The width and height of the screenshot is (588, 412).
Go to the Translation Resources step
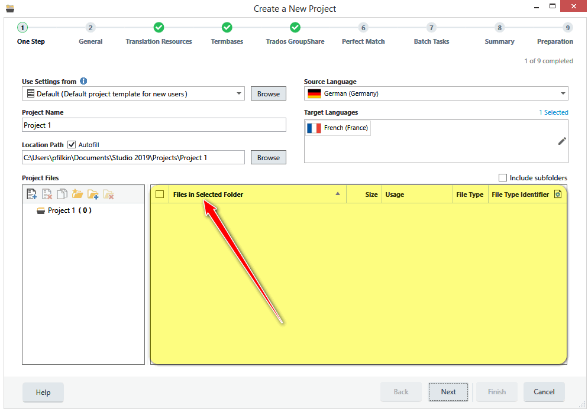[159, 41]
